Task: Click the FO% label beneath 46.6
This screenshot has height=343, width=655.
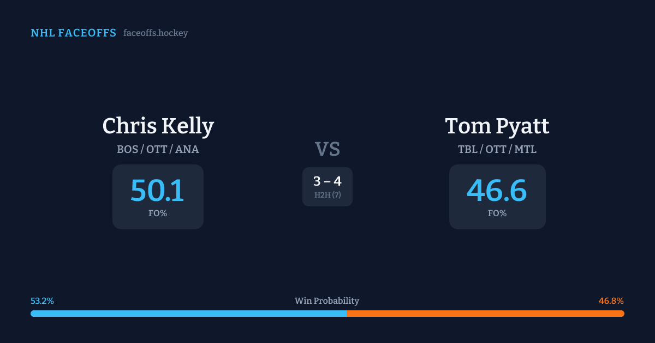Action: (497, 213)
